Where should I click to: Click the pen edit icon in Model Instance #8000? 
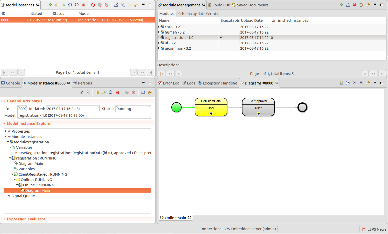[x=81, y=92]
